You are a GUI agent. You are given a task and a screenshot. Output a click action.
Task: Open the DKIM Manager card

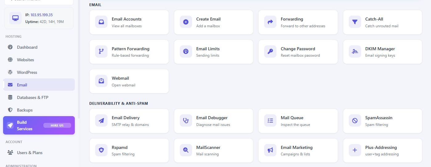coord(383,52)
